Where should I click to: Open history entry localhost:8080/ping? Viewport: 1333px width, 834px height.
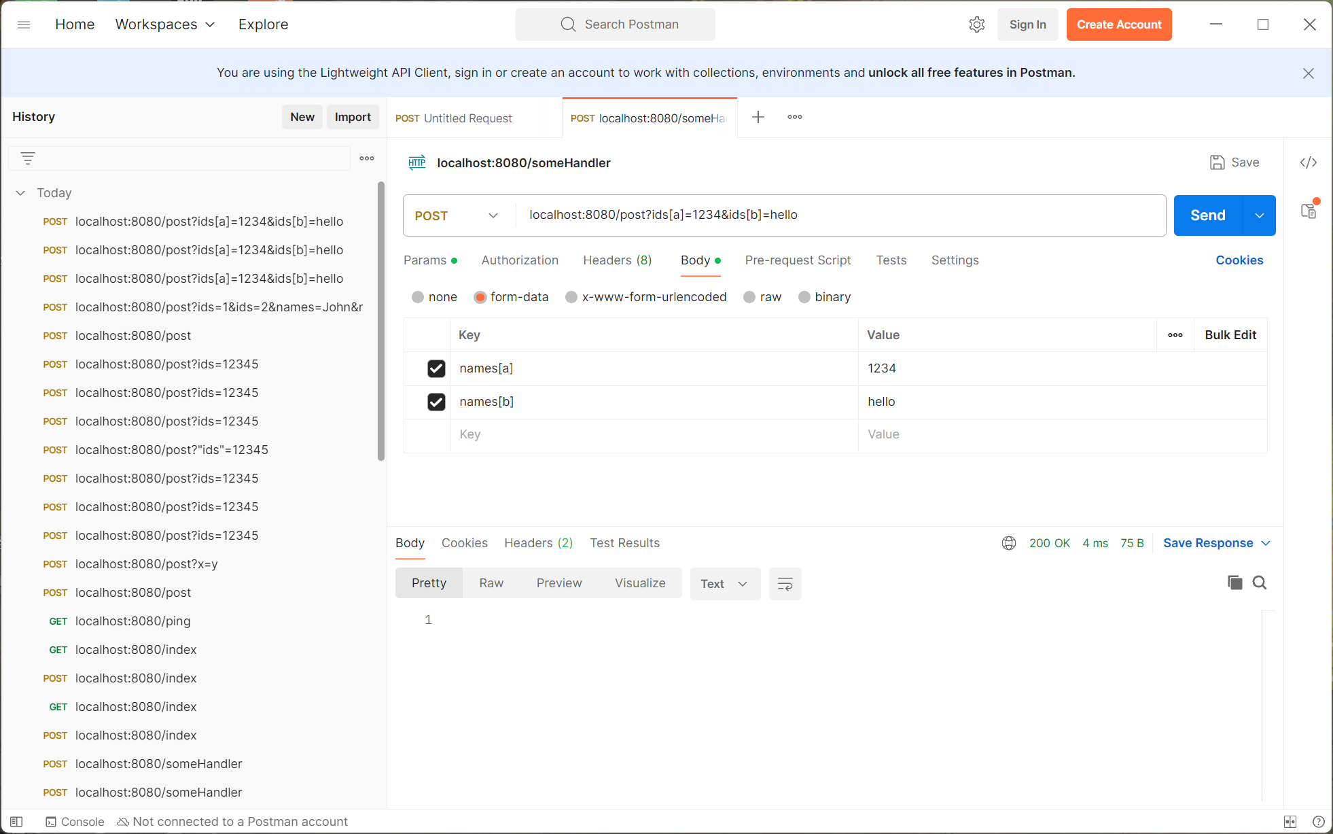(x=132, y=621)
